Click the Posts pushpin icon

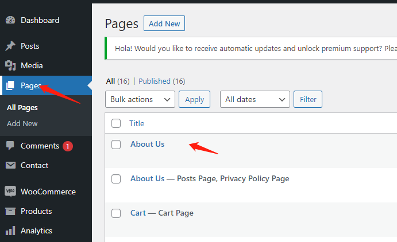pyautogui.click(x=10, y=46)
